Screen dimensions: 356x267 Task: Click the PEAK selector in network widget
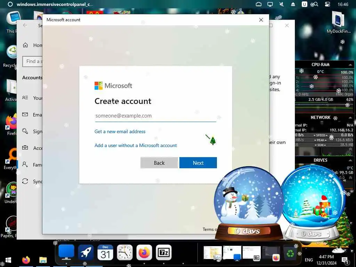(320, 140)
